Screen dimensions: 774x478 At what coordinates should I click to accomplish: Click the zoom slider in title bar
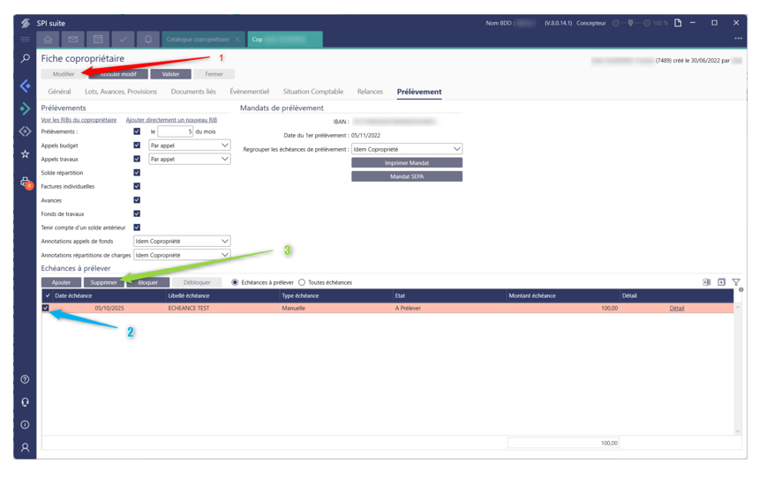click(631, 23)
